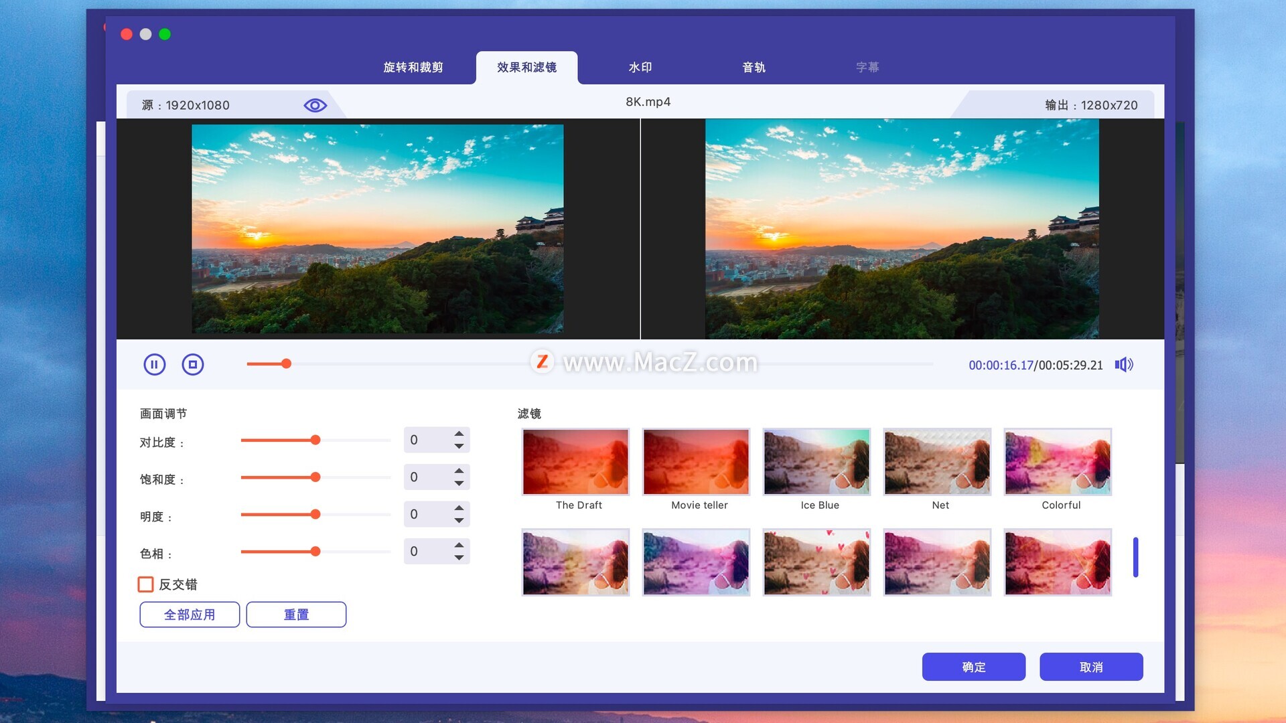
Task: Decrease 饱和度 value with down arrow
Action: pyautogui.click(x=459, y=483)
